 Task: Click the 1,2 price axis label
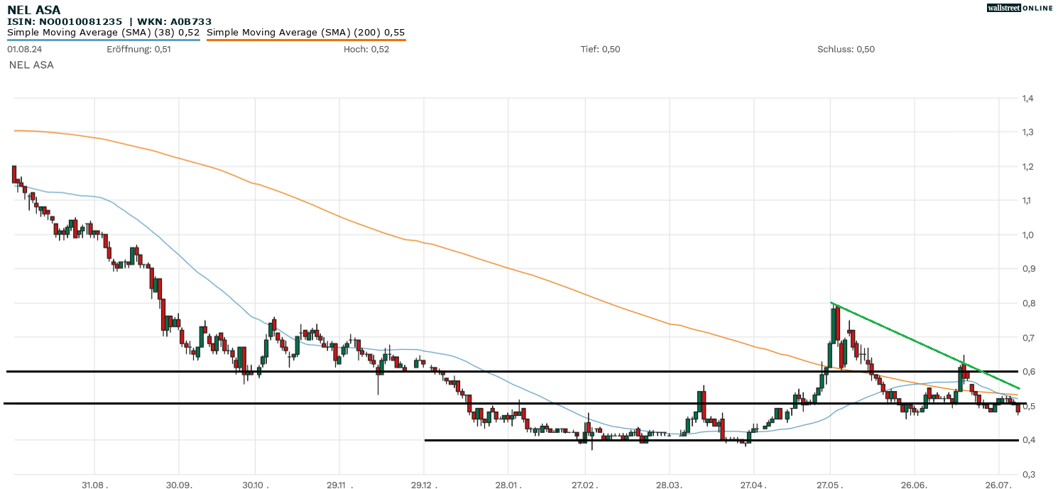pos(1027,167)
